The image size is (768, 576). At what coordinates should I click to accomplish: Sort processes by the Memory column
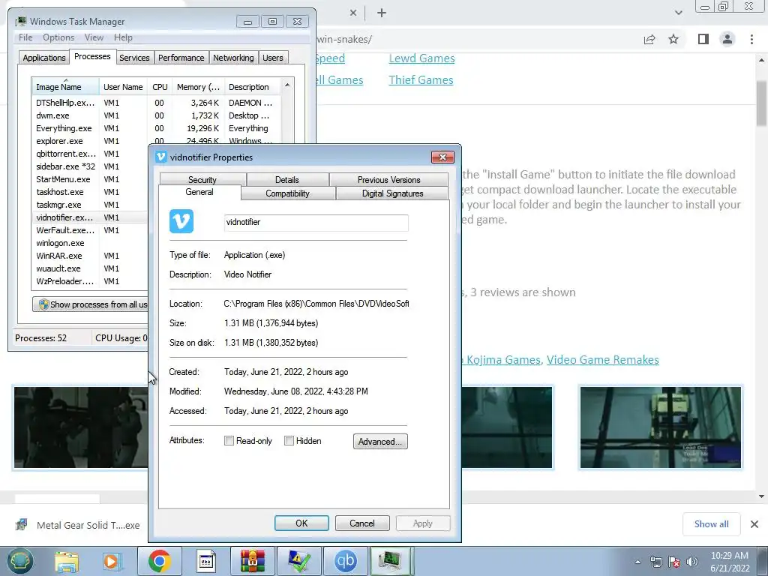click(198, 87)
